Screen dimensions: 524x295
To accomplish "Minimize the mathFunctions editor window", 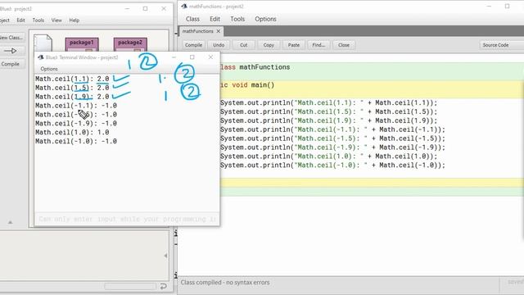I will tap(489, 7).
